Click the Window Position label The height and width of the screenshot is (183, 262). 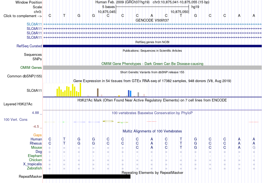[29, 2]
